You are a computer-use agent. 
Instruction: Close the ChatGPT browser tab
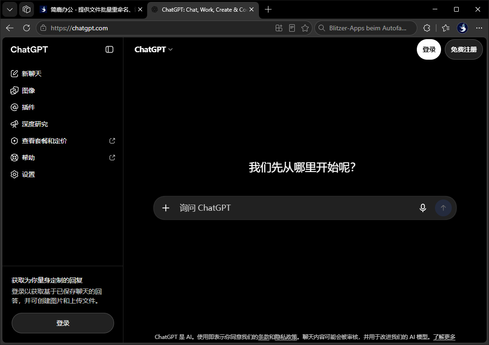tap(251, 10)
